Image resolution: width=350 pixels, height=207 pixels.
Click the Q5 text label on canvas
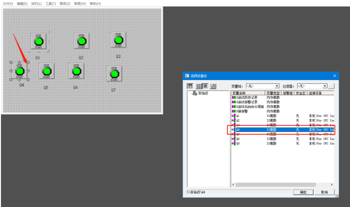coord(46,88)
